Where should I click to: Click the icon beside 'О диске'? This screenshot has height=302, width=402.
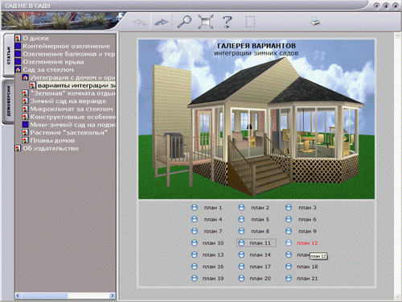[x=18, y=38]
